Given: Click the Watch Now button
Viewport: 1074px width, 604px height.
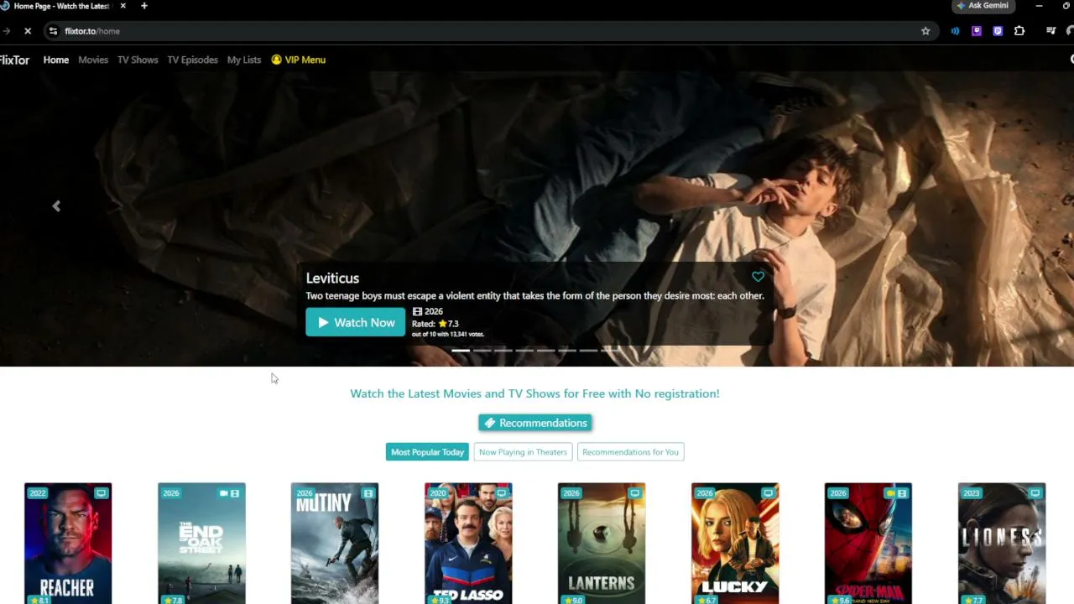Looking at the screenshot, I should pos(355,323).
